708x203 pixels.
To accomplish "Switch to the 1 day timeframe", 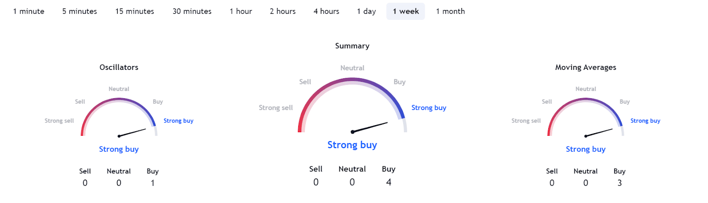I will [366, 11].
